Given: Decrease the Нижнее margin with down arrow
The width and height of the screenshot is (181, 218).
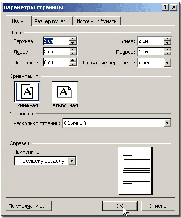Looking at the screenshot, I should [167, 43].
